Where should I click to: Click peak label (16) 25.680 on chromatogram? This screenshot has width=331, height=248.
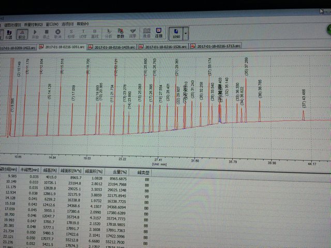click(x=145, y=67)
